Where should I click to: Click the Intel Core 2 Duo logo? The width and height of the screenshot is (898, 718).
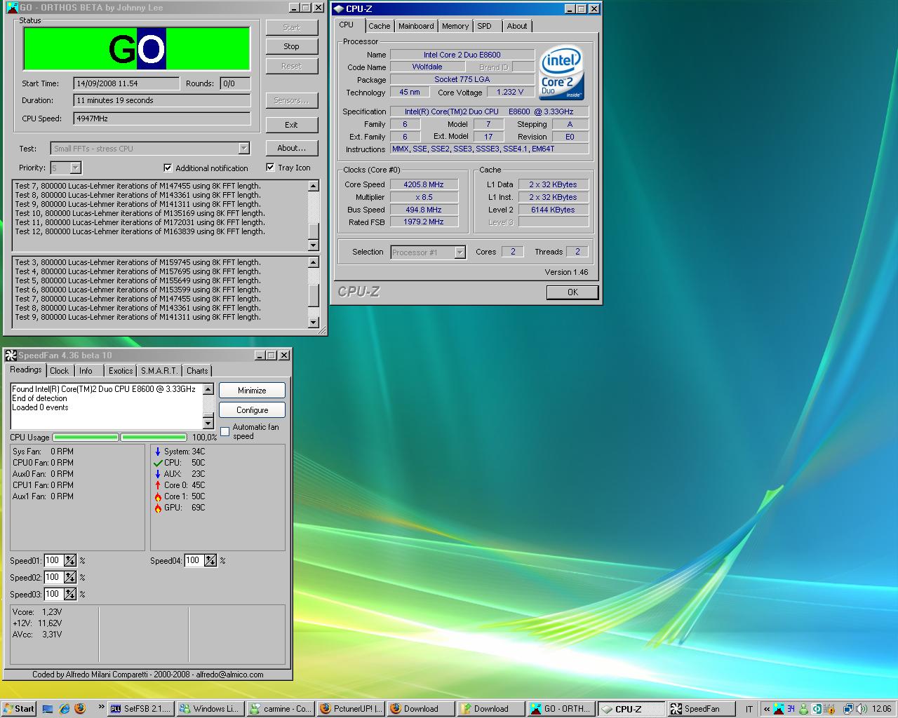point(562,74)
